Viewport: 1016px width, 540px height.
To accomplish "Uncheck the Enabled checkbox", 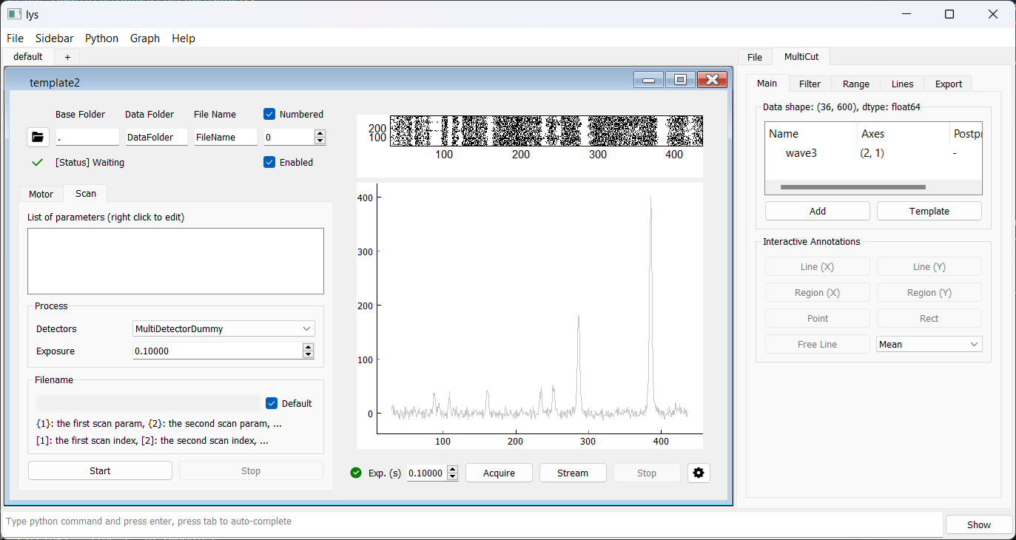I will click(x=270, y=162).
